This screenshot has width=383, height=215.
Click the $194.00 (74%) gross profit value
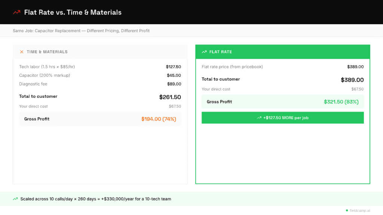[159, 119]
